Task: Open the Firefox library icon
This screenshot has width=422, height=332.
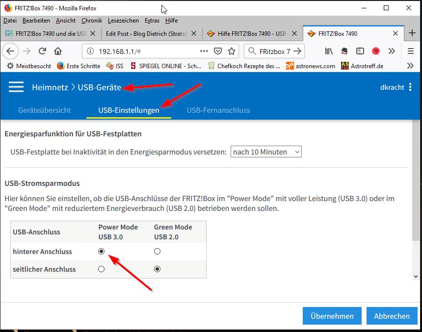Action: click(x=329, y=51)
